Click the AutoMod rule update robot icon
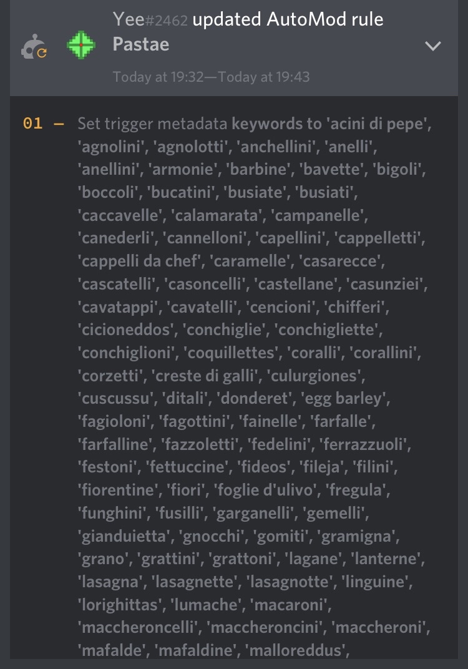Image resolution: width=468 pixels, height=669 pixels. 34,47
